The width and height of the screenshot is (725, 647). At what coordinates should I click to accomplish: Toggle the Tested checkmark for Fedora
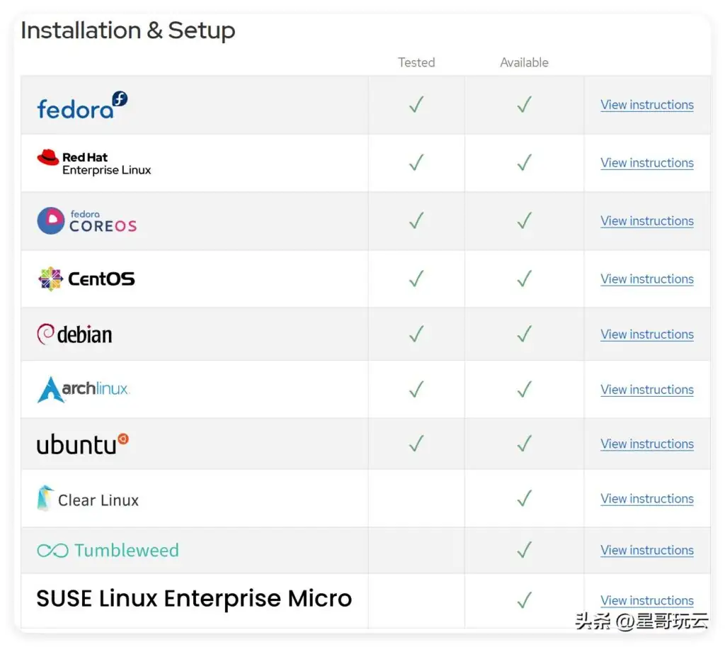point(416,104)
